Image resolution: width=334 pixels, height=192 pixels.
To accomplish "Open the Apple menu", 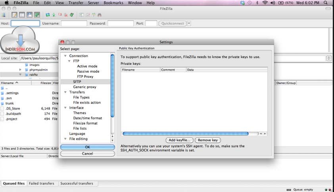I will coord(7,3).
